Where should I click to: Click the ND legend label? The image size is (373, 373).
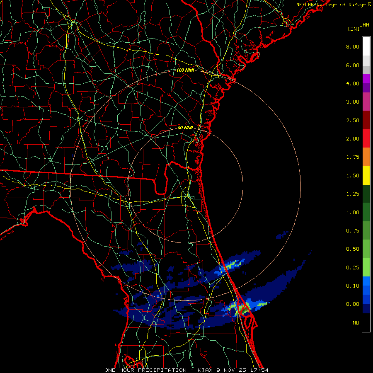(356, 323)
